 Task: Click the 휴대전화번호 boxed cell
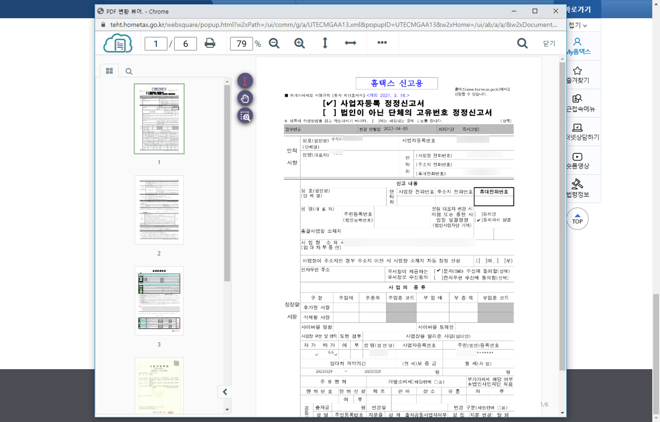[494, 196]
